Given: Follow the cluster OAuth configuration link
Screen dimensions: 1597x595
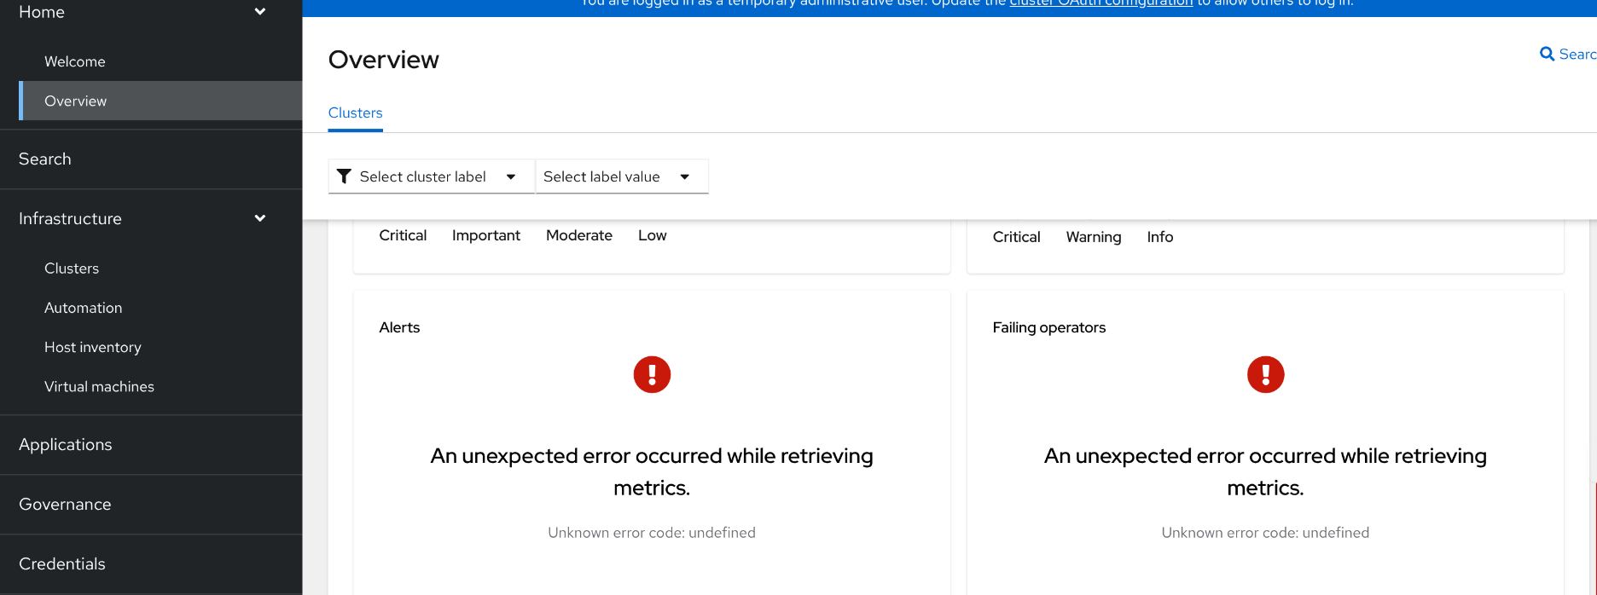Looking at the screenshot, I should click(1100, 3).
